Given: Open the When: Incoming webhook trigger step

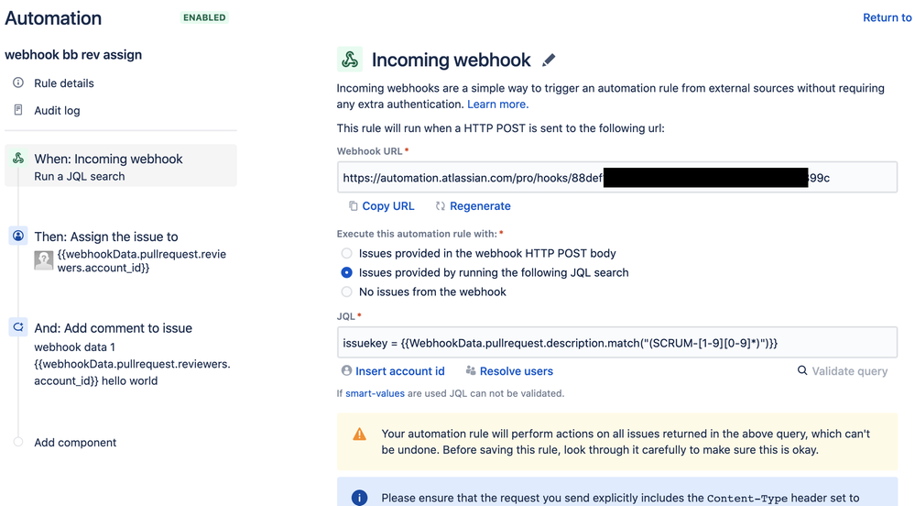Looking at the screenshot, I should [121, 166].
